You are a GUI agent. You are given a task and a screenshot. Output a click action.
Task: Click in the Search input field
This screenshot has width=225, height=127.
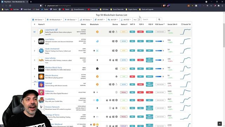[149, 19]
